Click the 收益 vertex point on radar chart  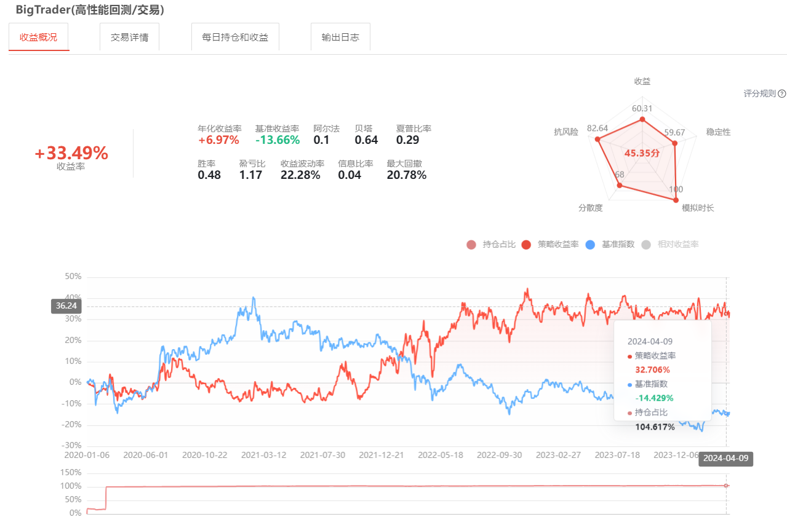pos(642,119)
